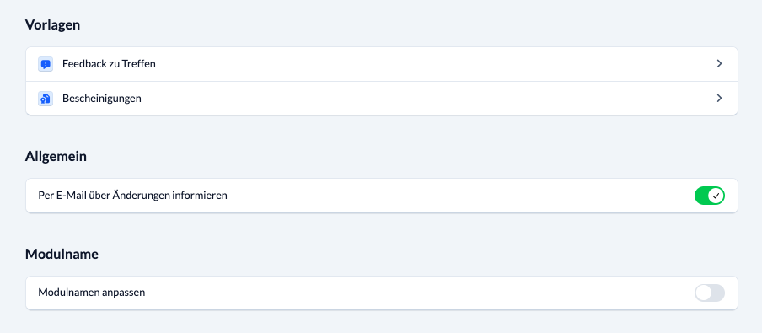762x333 pixels.
Task: Open the Bescheinigungen template entry
Action: [x=382, y=98]
